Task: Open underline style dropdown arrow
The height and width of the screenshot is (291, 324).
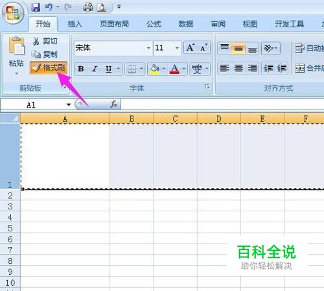Action: 119,69
